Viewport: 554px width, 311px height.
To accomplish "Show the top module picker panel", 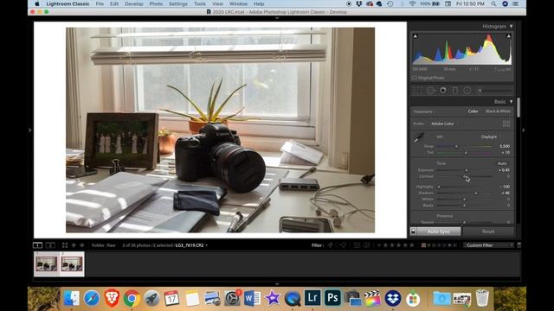I will click(x=277, y=18).
